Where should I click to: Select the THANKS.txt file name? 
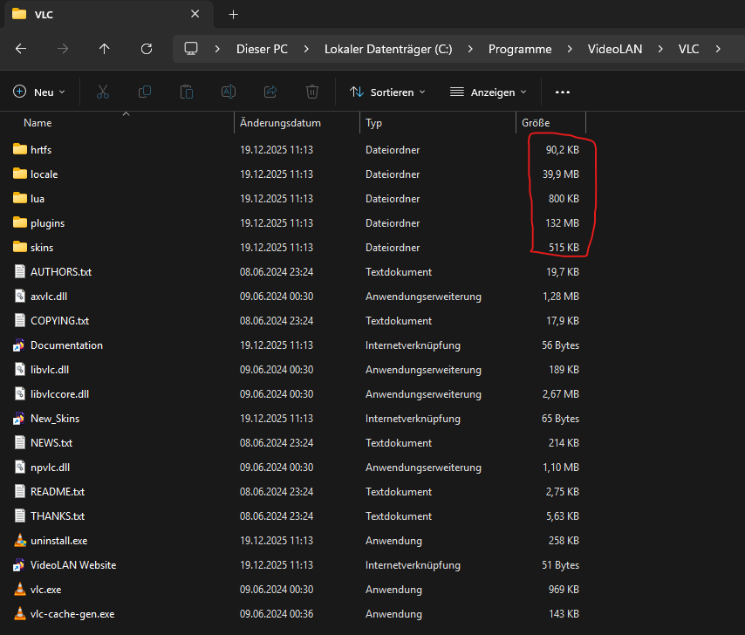click(58, 516)
